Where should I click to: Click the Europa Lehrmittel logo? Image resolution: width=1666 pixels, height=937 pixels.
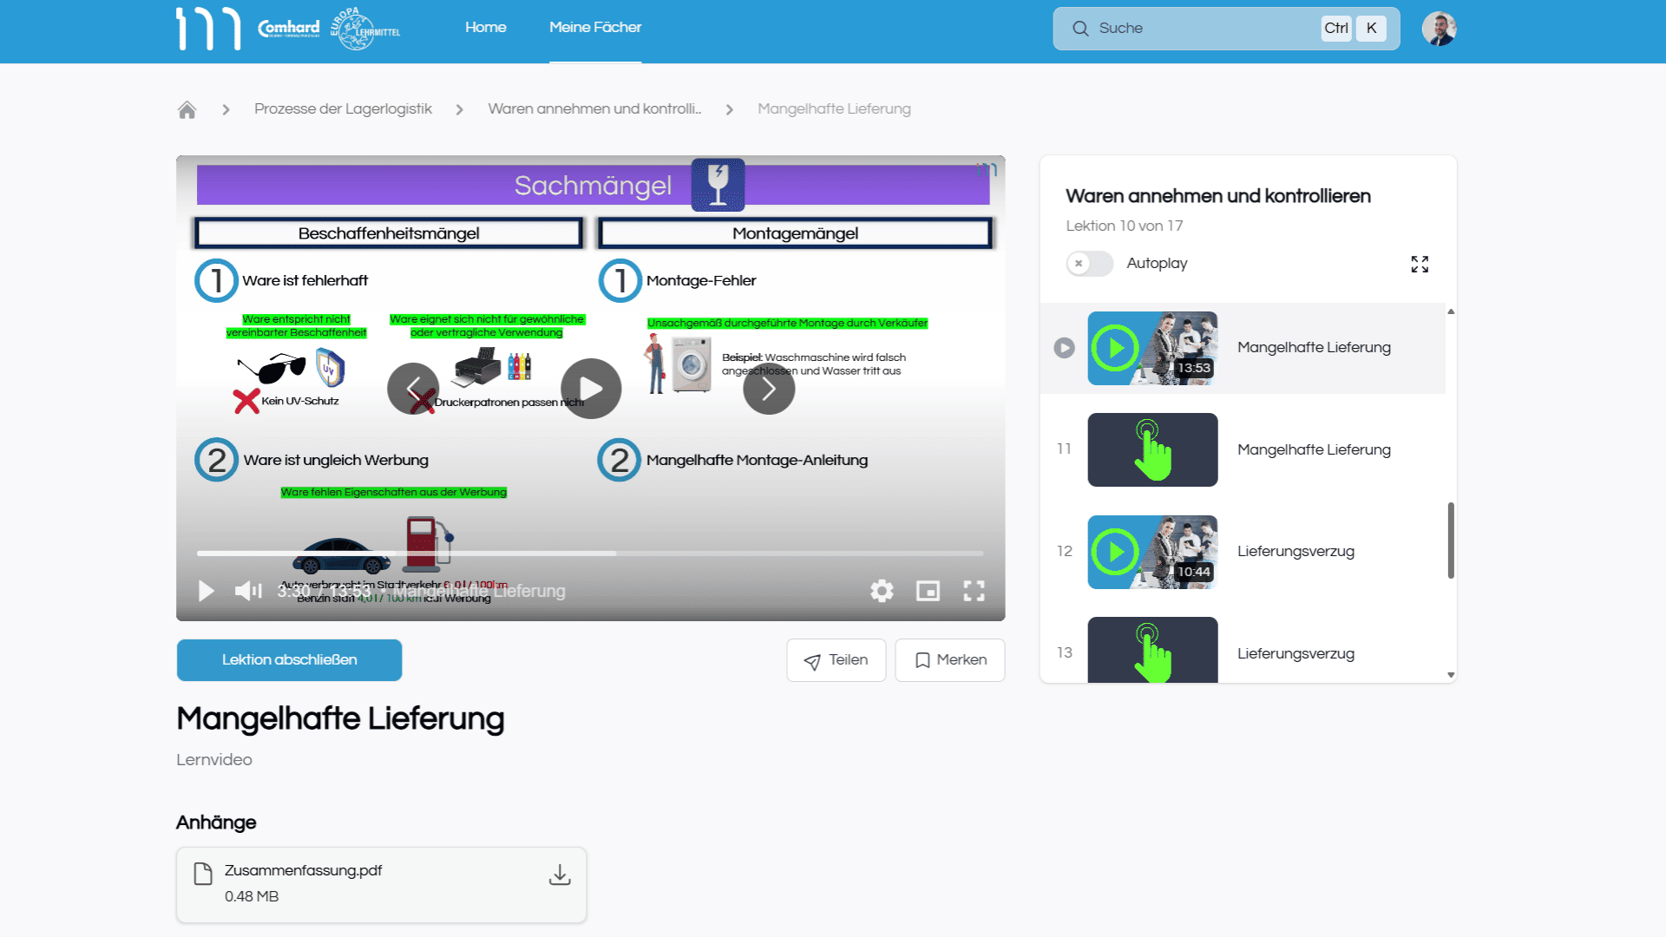point(364,29)
